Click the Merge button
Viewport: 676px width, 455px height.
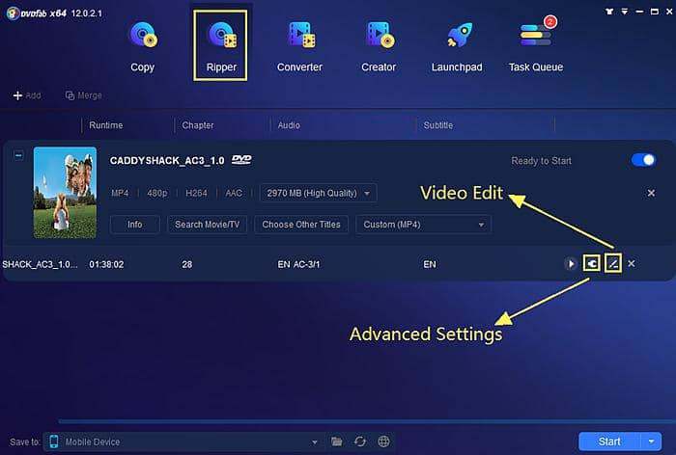click(84, 95)
